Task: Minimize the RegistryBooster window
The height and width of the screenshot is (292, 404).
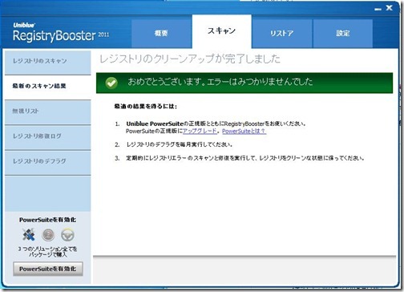Action: click(378, 9)
